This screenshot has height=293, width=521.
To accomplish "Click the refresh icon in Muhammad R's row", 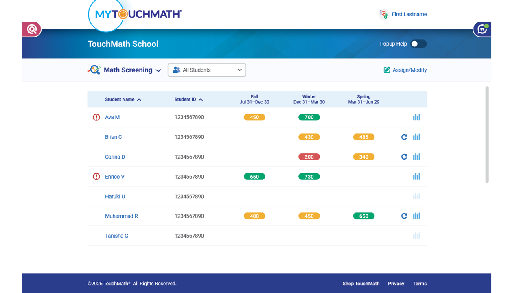I will [x=404, y=216].
